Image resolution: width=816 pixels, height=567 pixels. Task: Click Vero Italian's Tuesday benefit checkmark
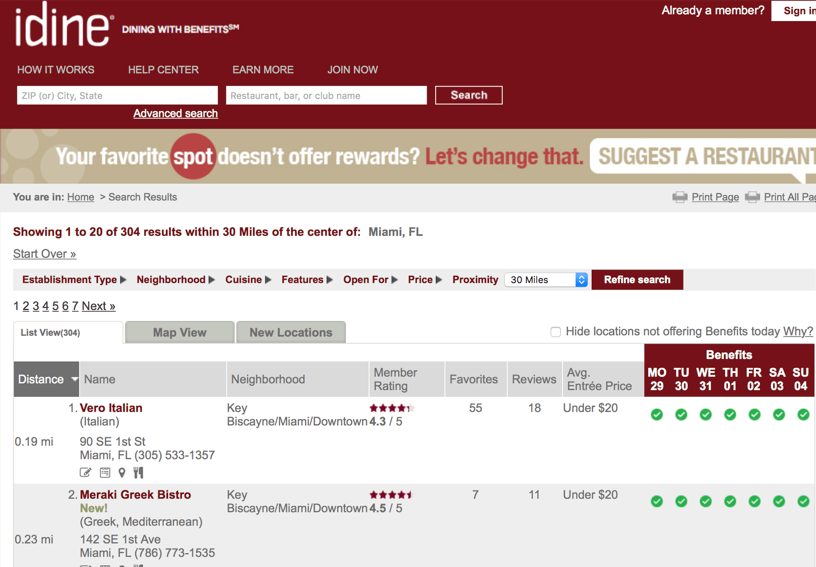[x=681, y=415]
